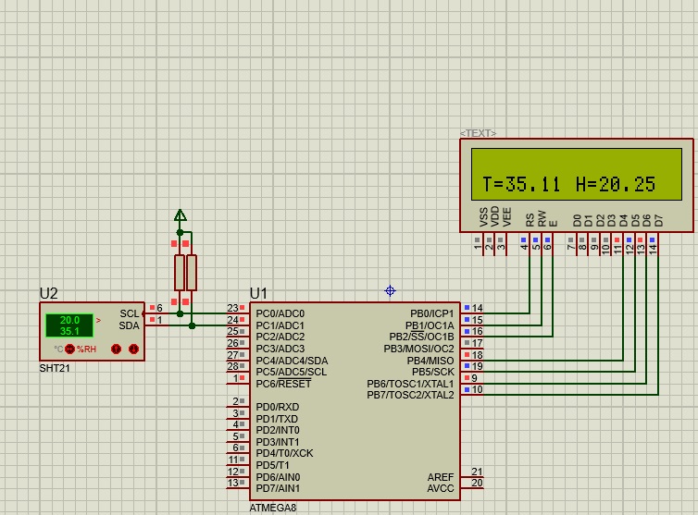Click pin number 14 next to PB0
698x515 pixels.
(x=477, y=308)
